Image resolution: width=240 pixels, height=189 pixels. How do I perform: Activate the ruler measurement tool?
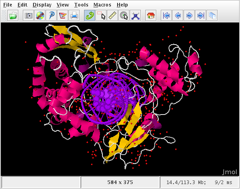(113, 16)
